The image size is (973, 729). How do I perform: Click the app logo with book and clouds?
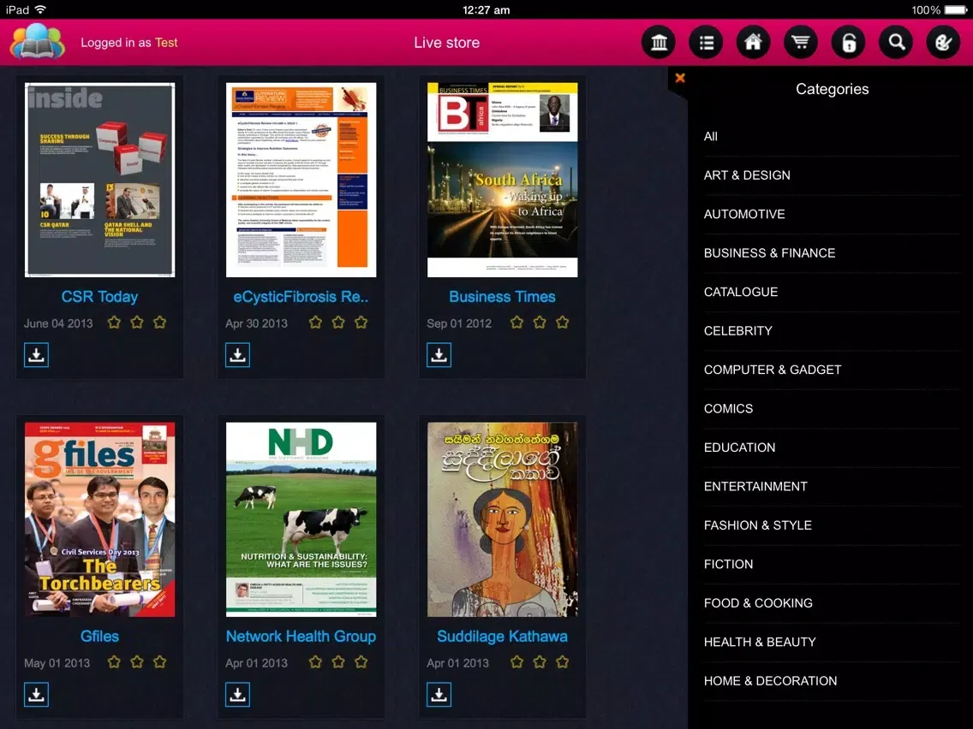pos(37,42)
